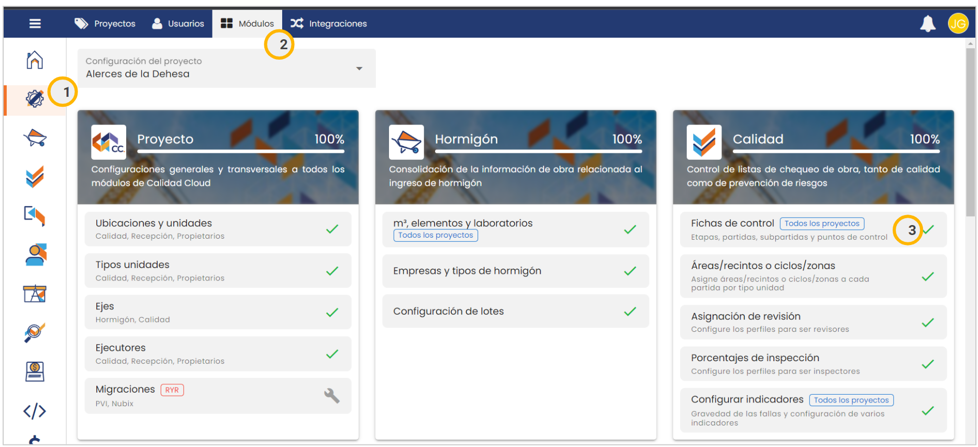Click check mark for Configuración de lotes

click(630, 311)
